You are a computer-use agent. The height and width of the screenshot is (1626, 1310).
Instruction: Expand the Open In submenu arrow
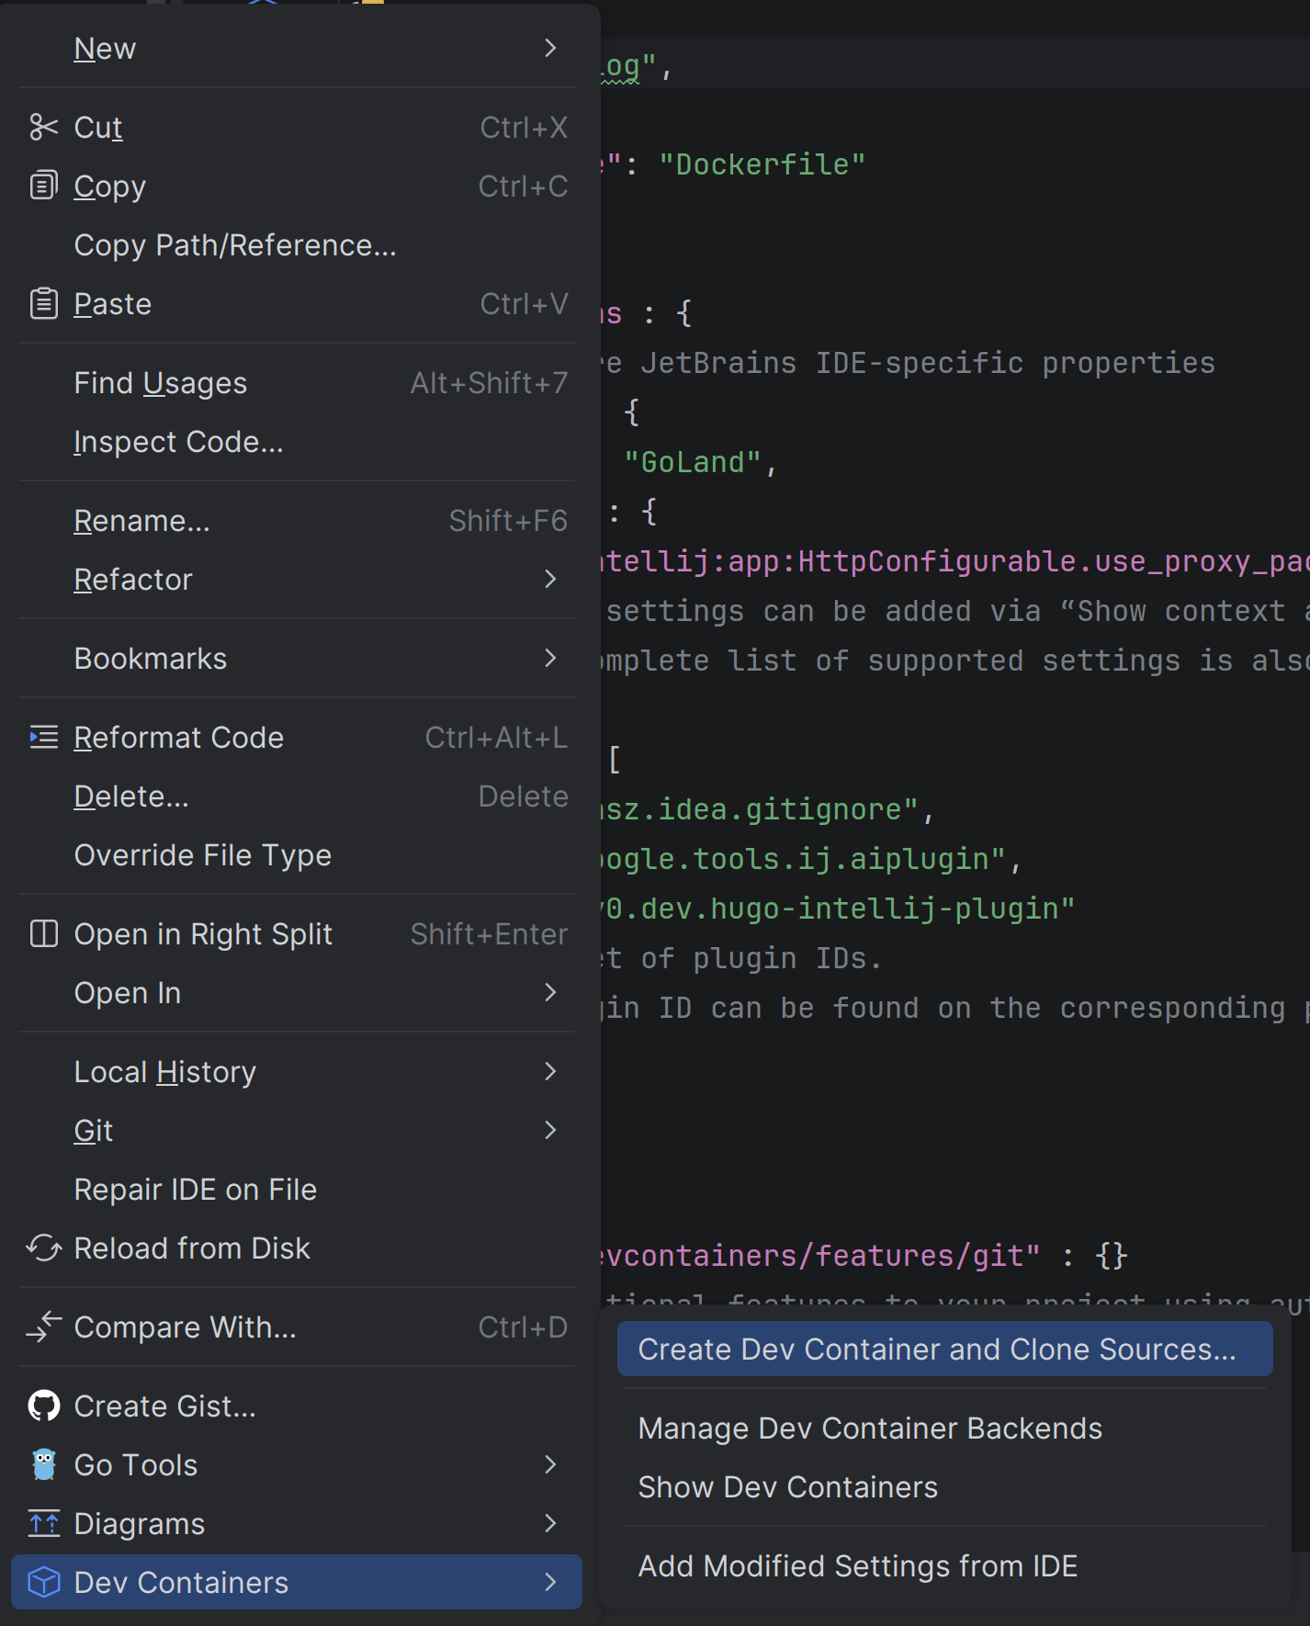tap(550, 992)
